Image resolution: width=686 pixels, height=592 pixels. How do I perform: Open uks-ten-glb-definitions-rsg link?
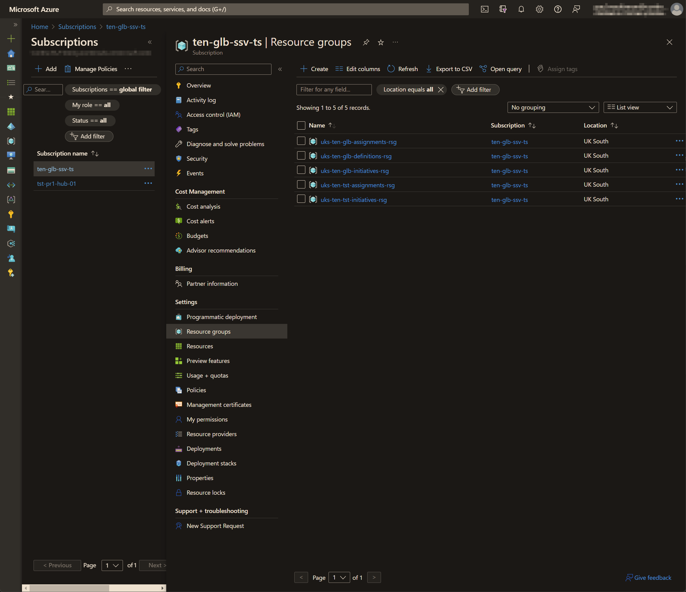356,156
